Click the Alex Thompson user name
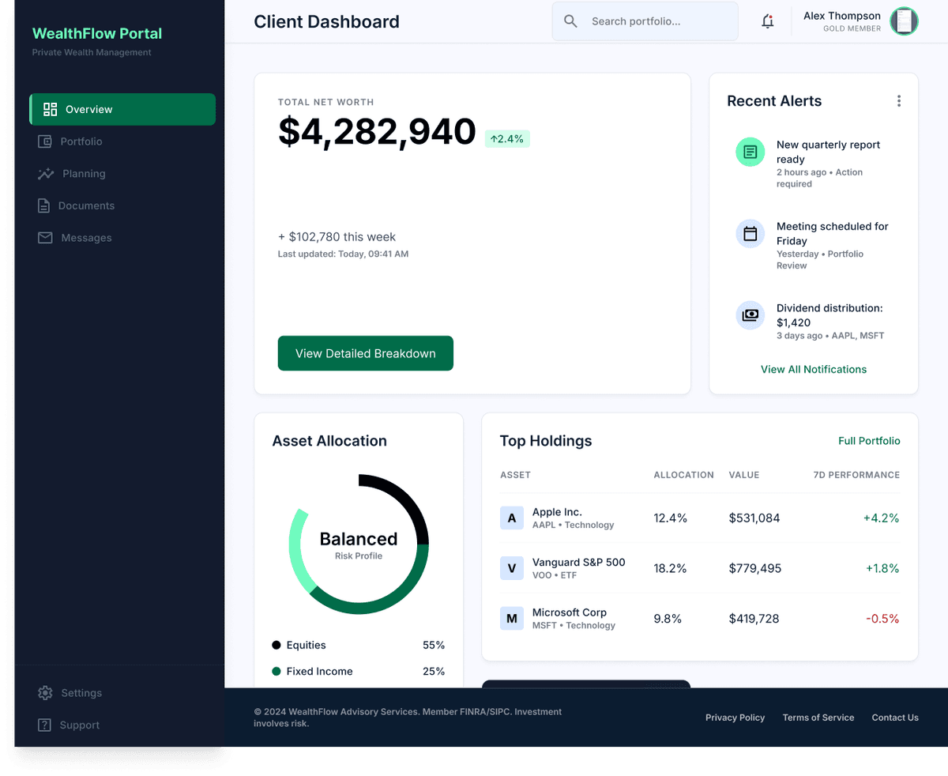Viewport: 948px width, 776px height. pyautogui.click(x=842, y=16)
